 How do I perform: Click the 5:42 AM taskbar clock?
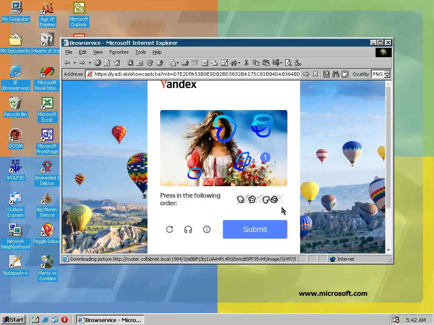pos(416,320)
